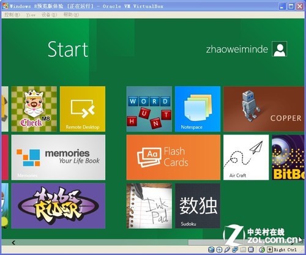Click the VirtualBox network adapters status icon
306x255 pixels.
pyautogui.click(x=235, y=249)
